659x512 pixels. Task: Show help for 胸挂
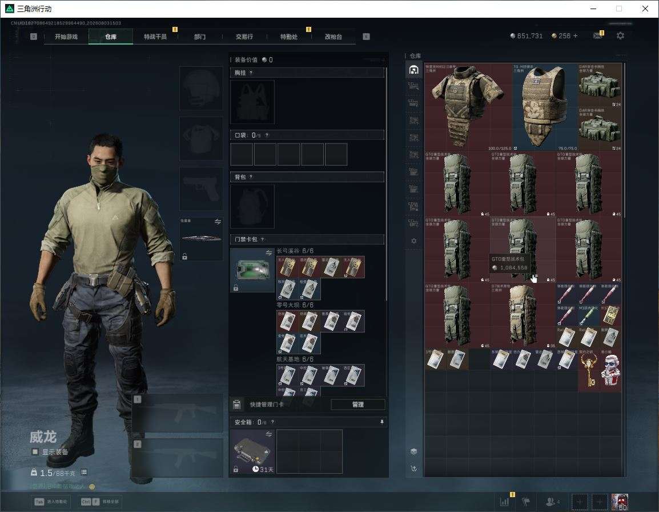[x=251, y=73]
